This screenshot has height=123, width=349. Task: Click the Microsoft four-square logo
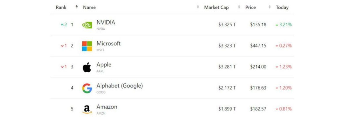coord(87,46)
